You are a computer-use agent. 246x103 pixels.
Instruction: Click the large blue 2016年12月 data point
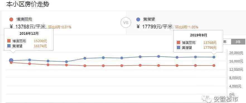[x=11, y=61]
